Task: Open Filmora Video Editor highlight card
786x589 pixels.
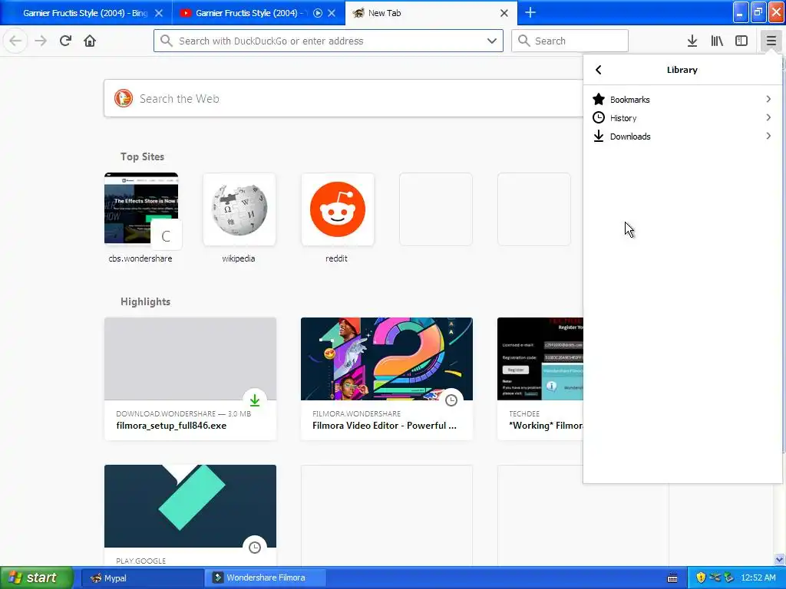Action: click(x=387, y=379)
